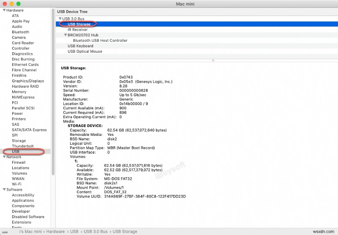Viewport: 338px width, 235px height.
Task: Open Disc Burning category
Action: 23,59
